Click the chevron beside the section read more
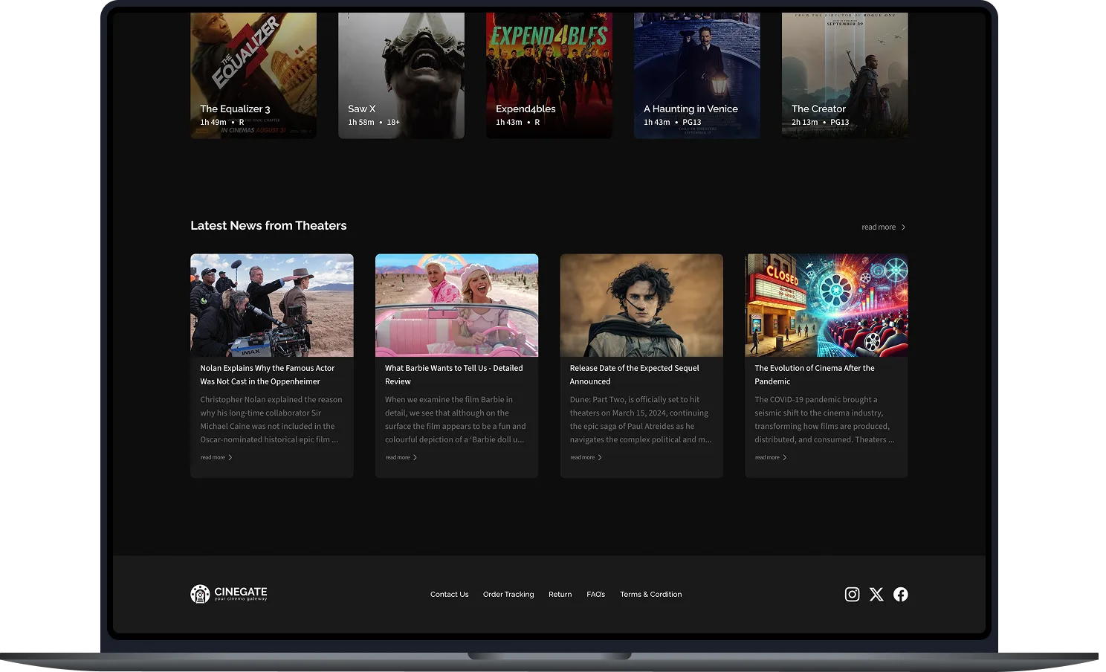Viewport: 1106px width, 672px height. coord(903,227)
